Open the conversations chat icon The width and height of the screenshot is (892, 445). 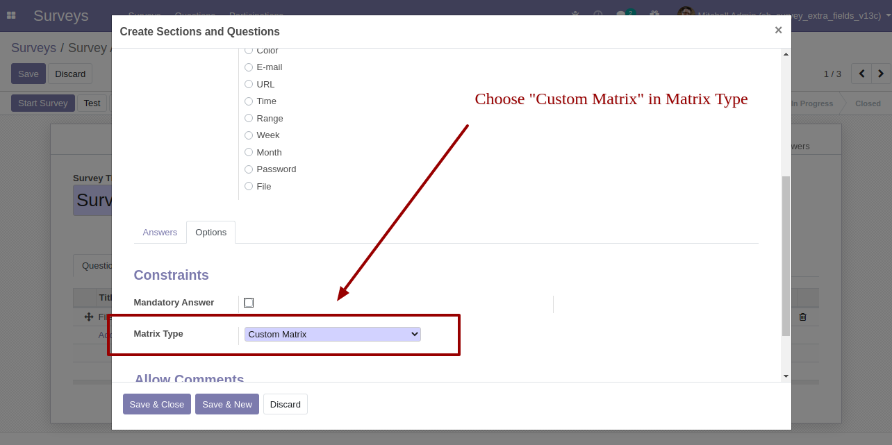(622, 15)
